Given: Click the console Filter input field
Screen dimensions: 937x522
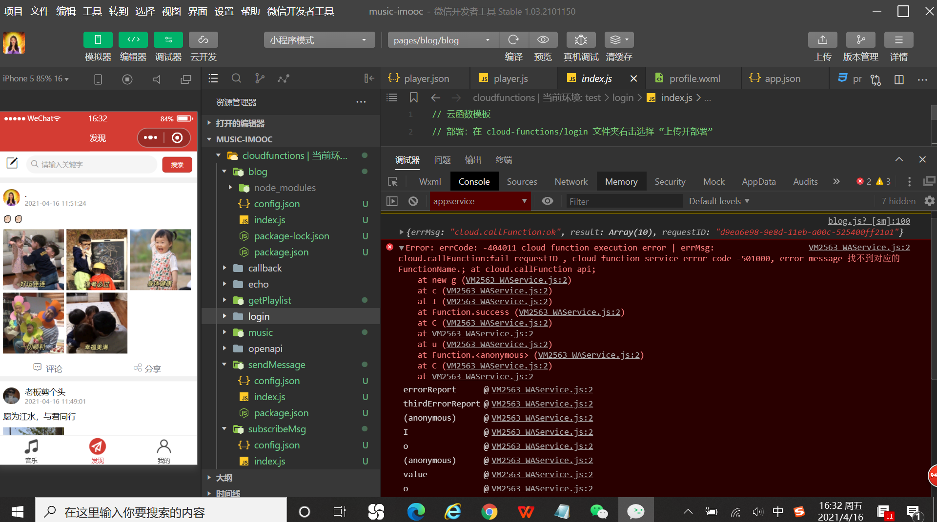Looking at the screenshot, I should (x=624, y=201).
